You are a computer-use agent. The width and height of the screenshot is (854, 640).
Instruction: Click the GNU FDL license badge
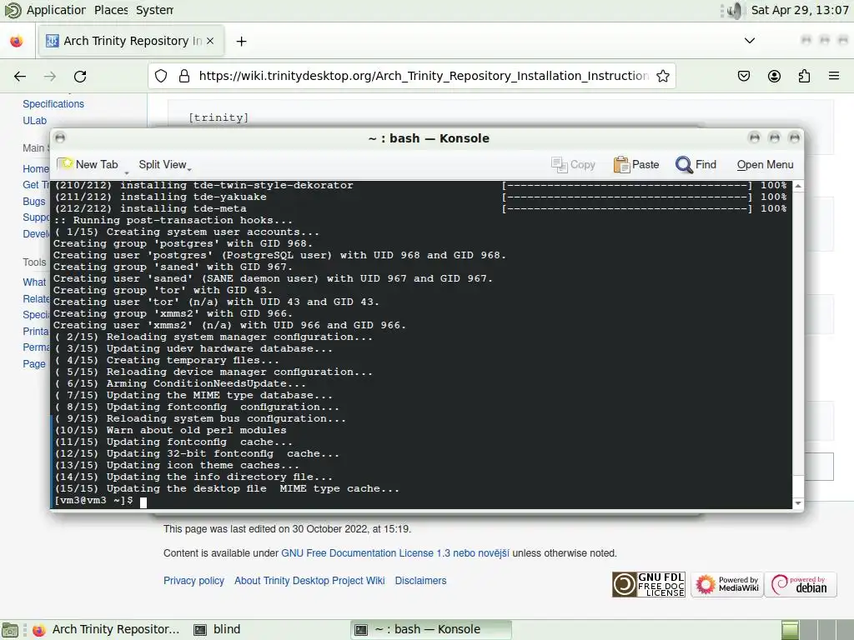point(649,584)
